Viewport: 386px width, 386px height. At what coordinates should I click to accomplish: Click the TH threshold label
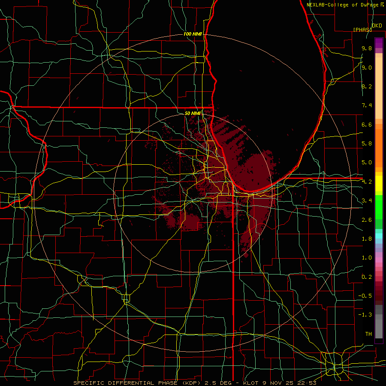point(368,334)
